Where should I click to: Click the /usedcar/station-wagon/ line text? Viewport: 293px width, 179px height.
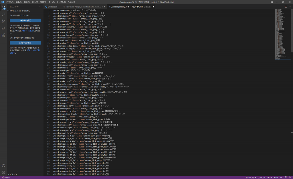pos(89,84)
